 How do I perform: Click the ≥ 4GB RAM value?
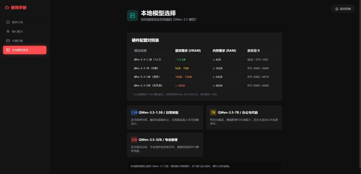pos(217,60)
